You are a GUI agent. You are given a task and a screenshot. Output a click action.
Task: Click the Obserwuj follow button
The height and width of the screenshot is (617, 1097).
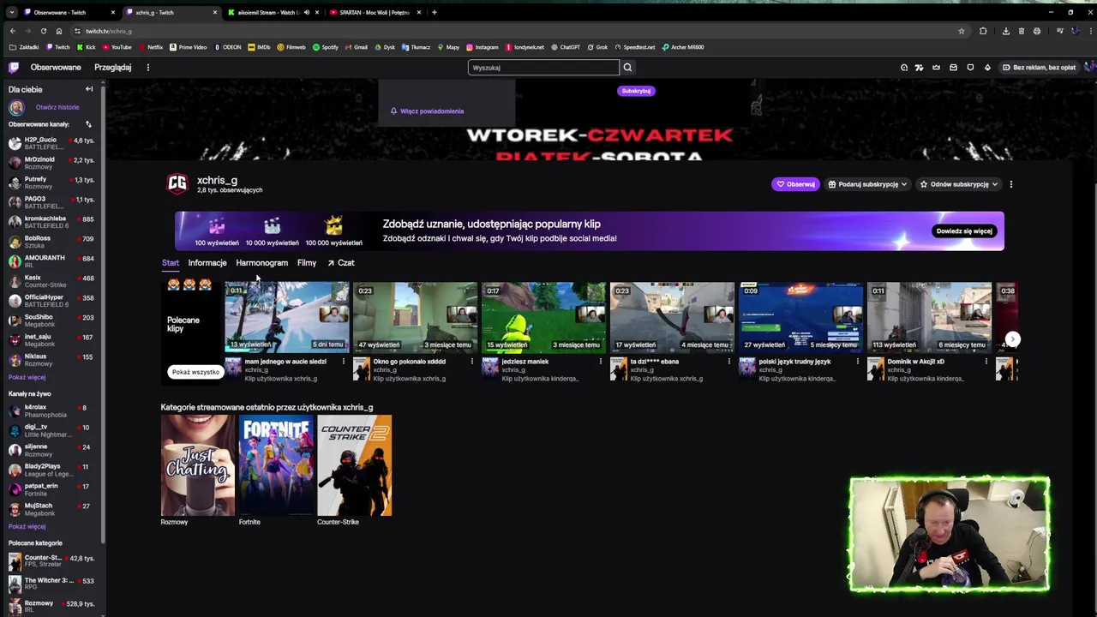pos(795,184)
